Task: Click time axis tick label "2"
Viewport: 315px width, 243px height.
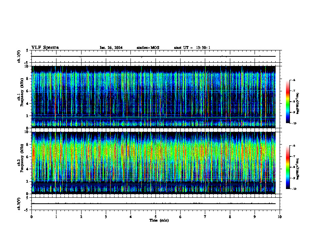Action: [x=81, y=217]
